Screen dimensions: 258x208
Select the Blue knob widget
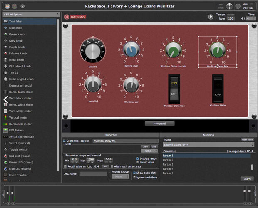coord(30,28)
